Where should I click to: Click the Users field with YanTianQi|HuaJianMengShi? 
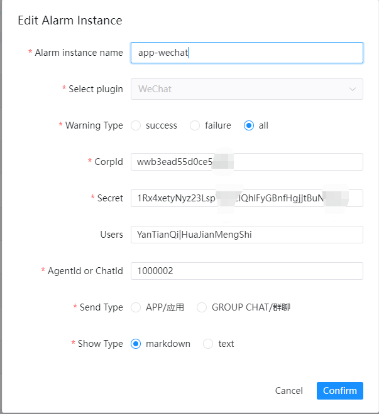click(246, 235)
